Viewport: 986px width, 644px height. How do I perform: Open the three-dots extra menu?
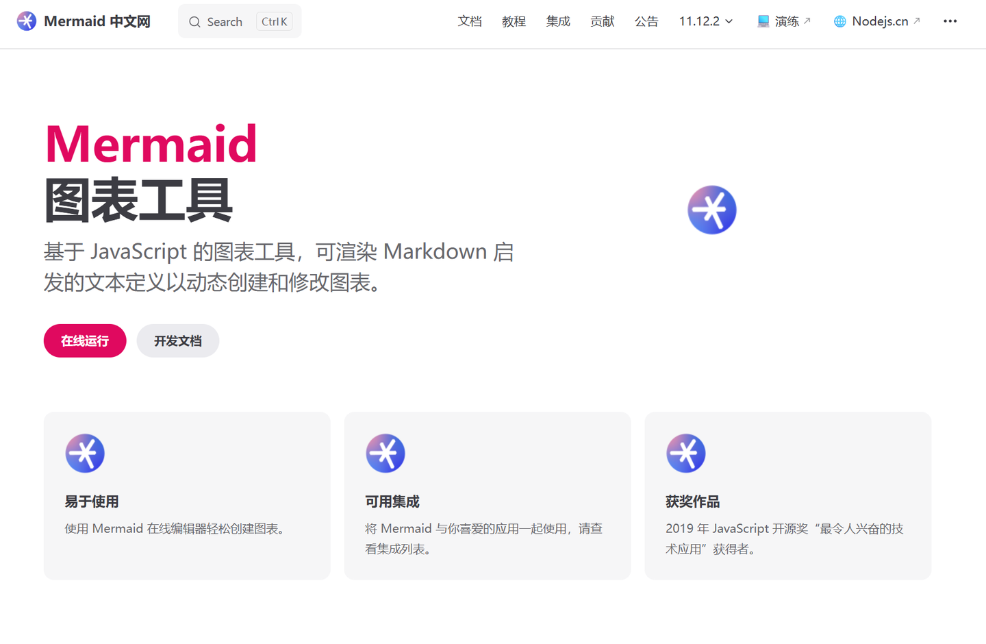tap(950, 21)
